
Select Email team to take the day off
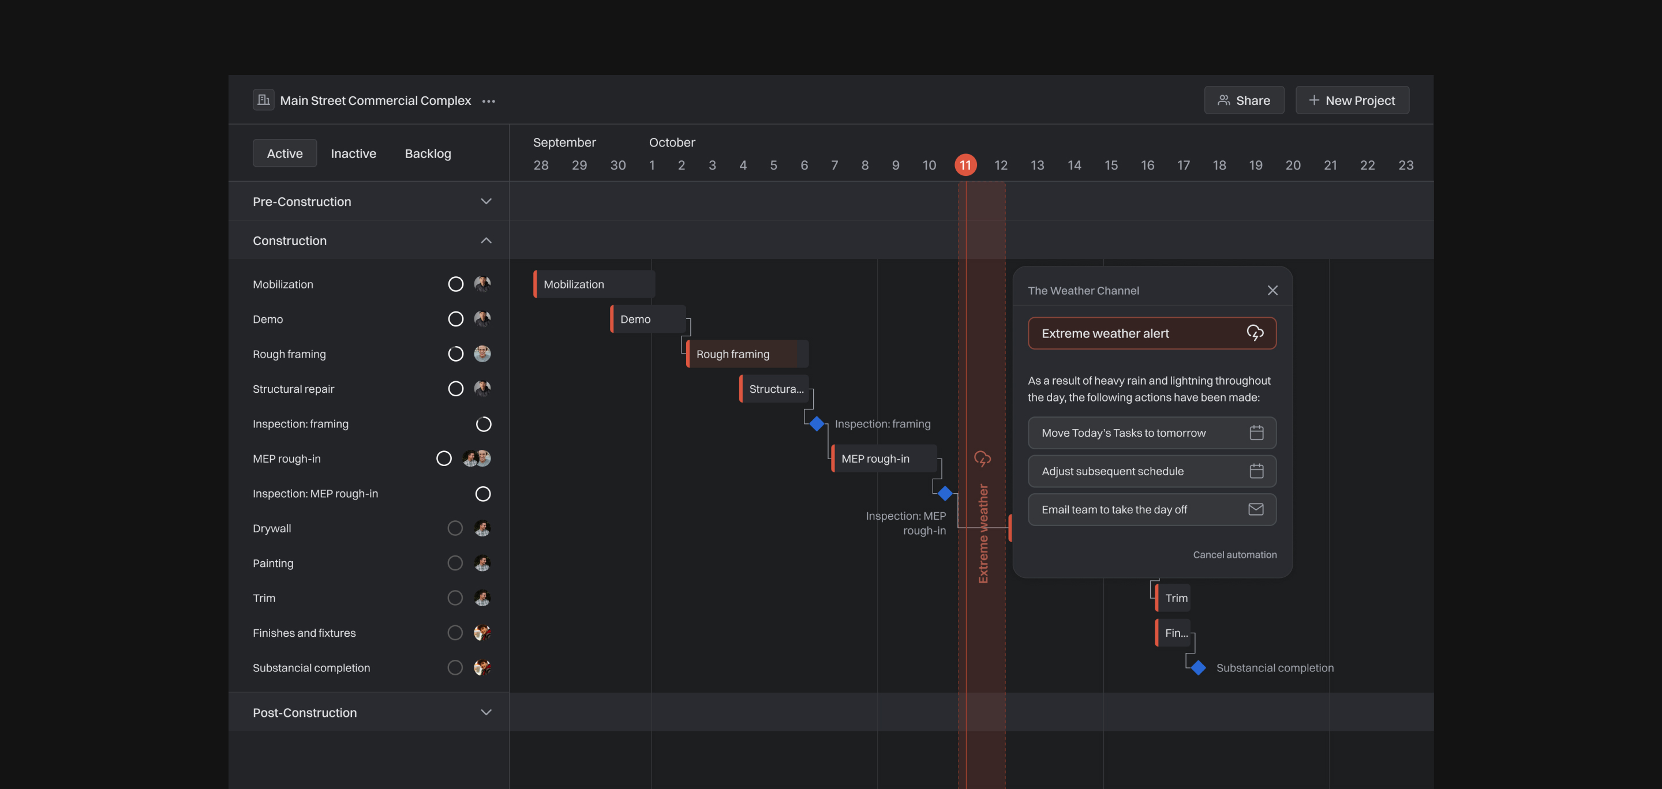1152,509
